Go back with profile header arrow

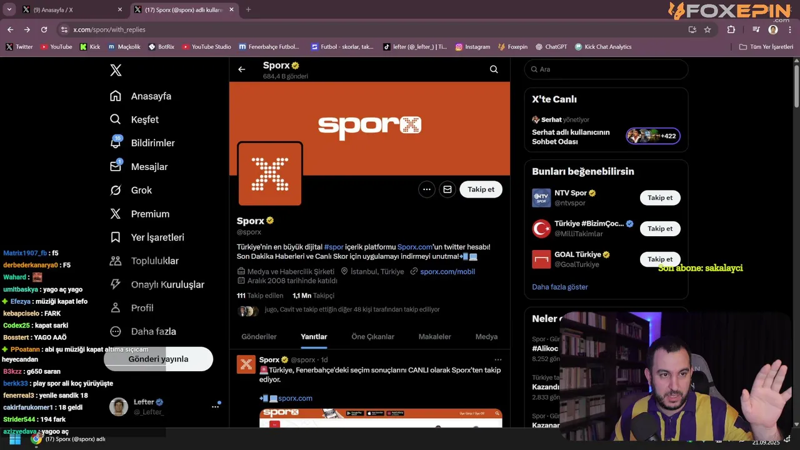pos(242,69)
